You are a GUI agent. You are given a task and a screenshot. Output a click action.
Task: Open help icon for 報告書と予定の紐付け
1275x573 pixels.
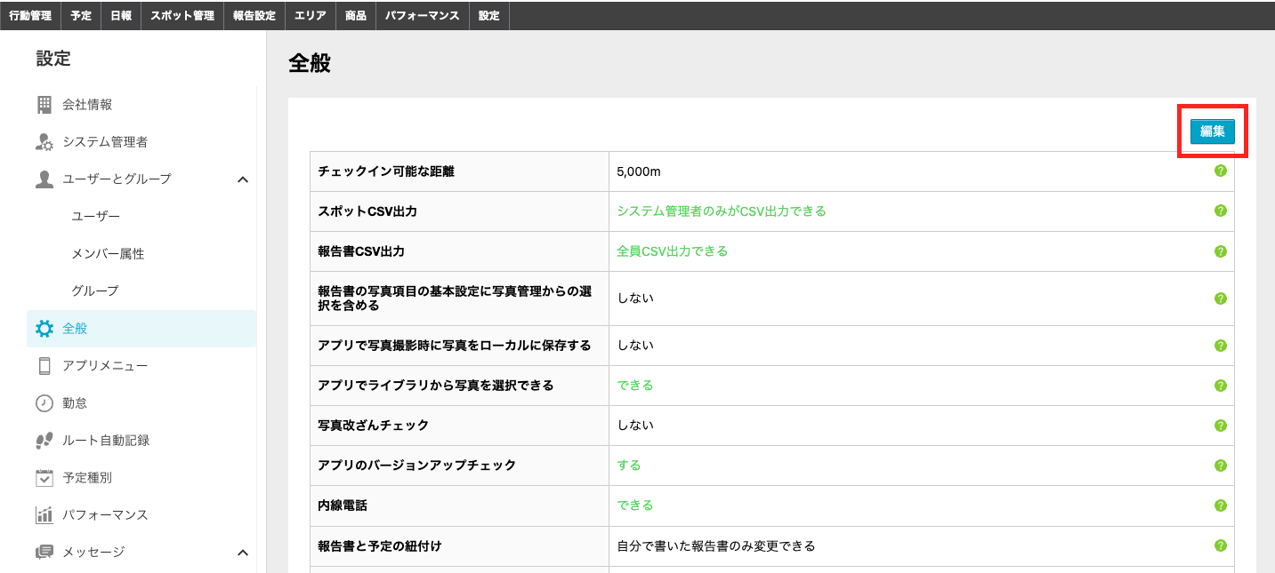click(1221, 545)
